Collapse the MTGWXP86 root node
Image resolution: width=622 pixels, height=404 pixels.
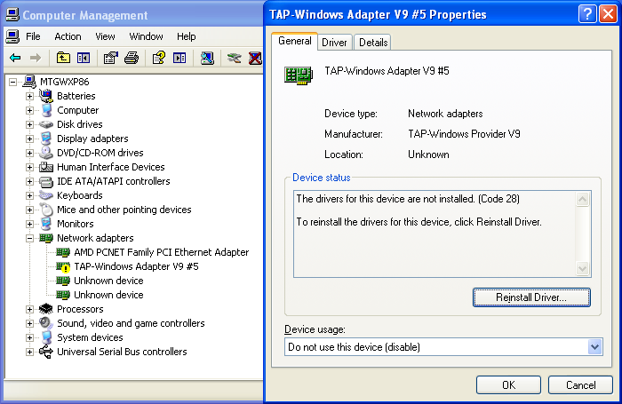tap(12, 82)
